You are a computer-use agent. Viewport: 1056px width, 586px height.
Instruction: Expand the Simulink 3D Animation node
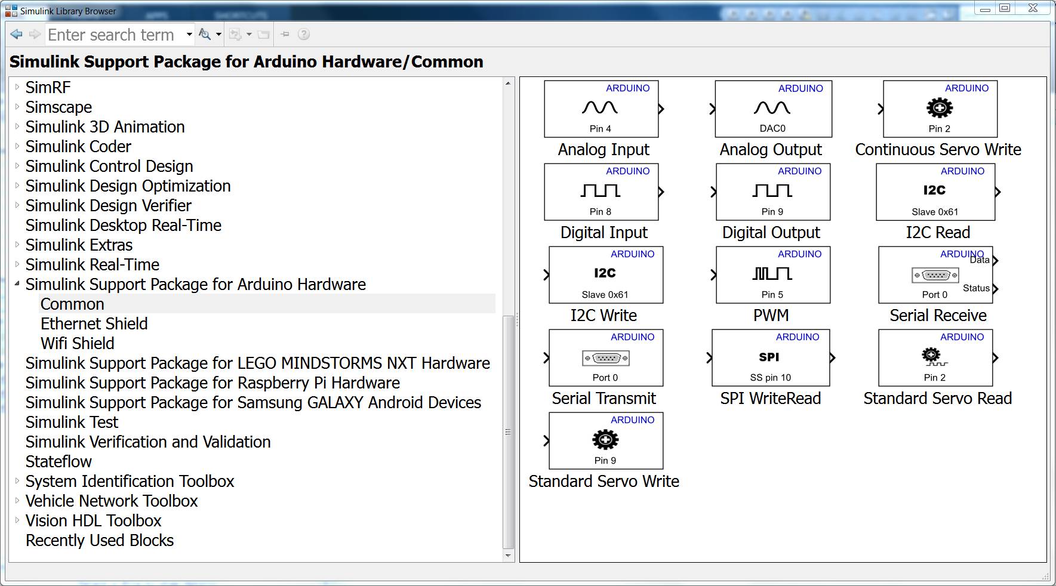click(17, 127)
